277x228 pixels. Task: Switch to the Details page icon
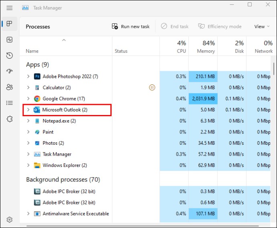[10, 103]
